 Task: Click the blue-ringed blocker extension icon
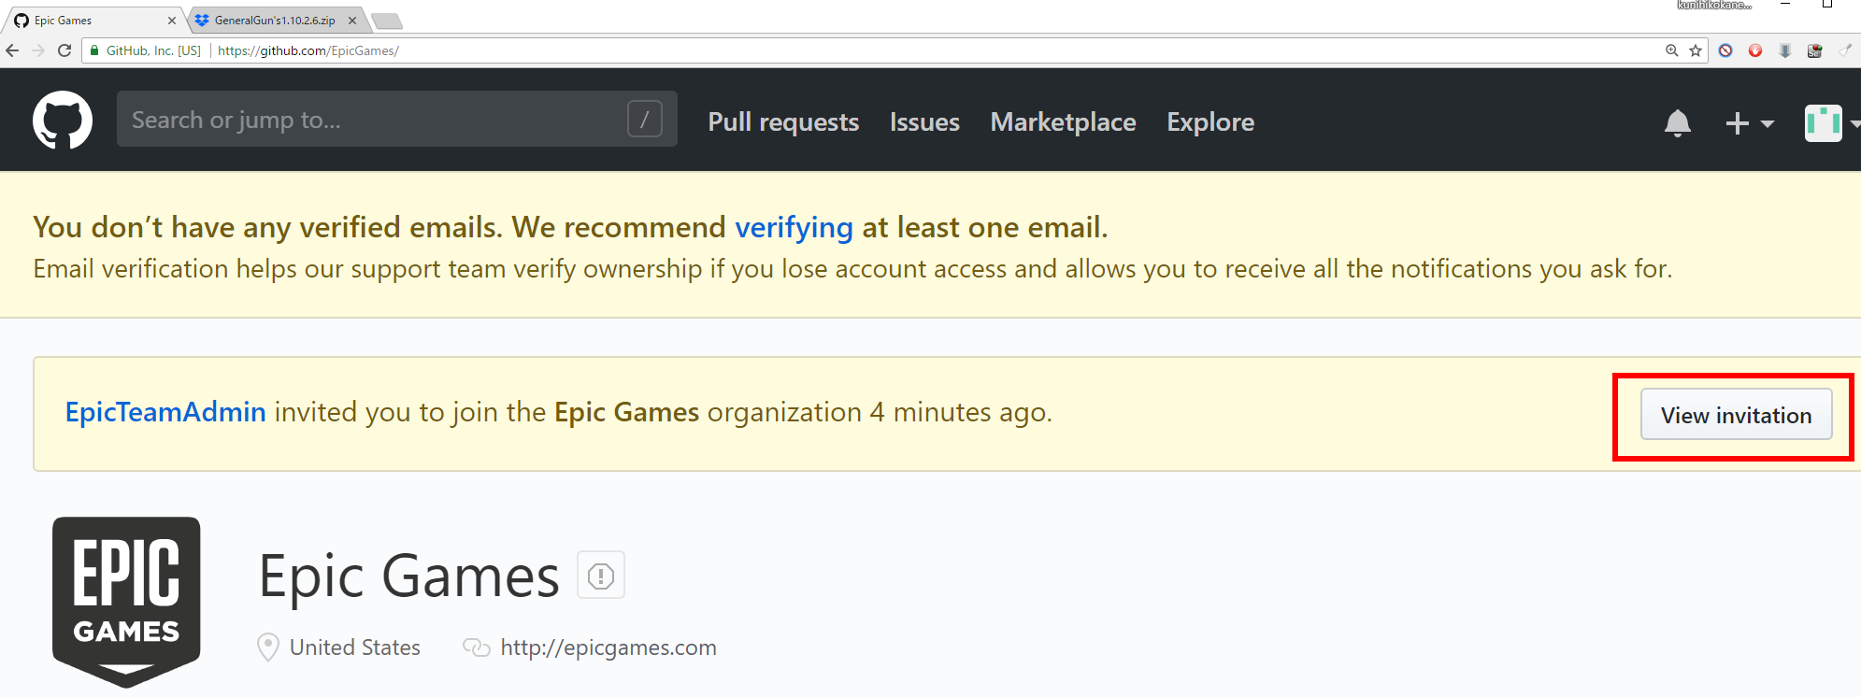1725,50
